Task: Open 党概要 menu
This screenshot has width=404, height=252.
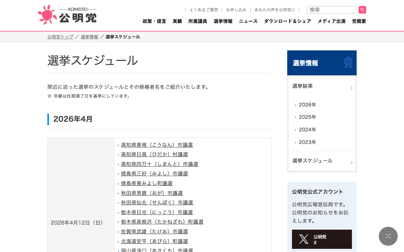Action: point(359,21)
